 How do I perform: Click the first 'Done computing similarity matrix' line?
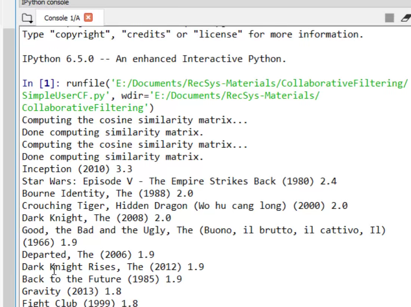[112, 132]
